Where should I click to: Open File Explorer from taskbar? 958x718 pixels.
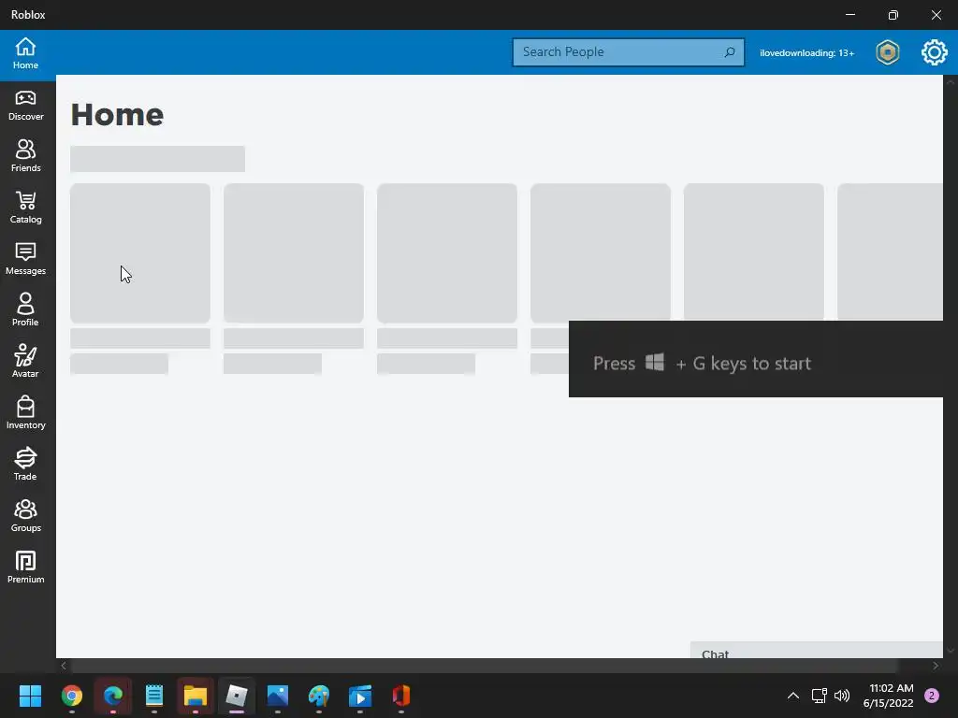(195, 696)
